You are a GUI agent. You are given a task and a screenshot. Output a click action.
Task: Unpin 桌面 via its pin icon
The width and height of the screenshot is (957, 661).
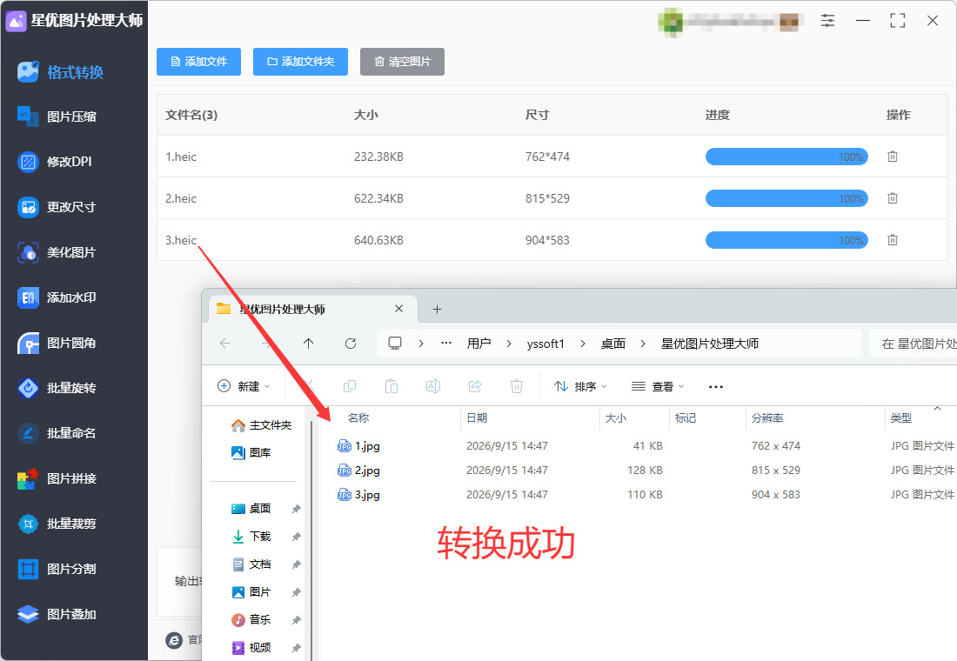point(296,509)
